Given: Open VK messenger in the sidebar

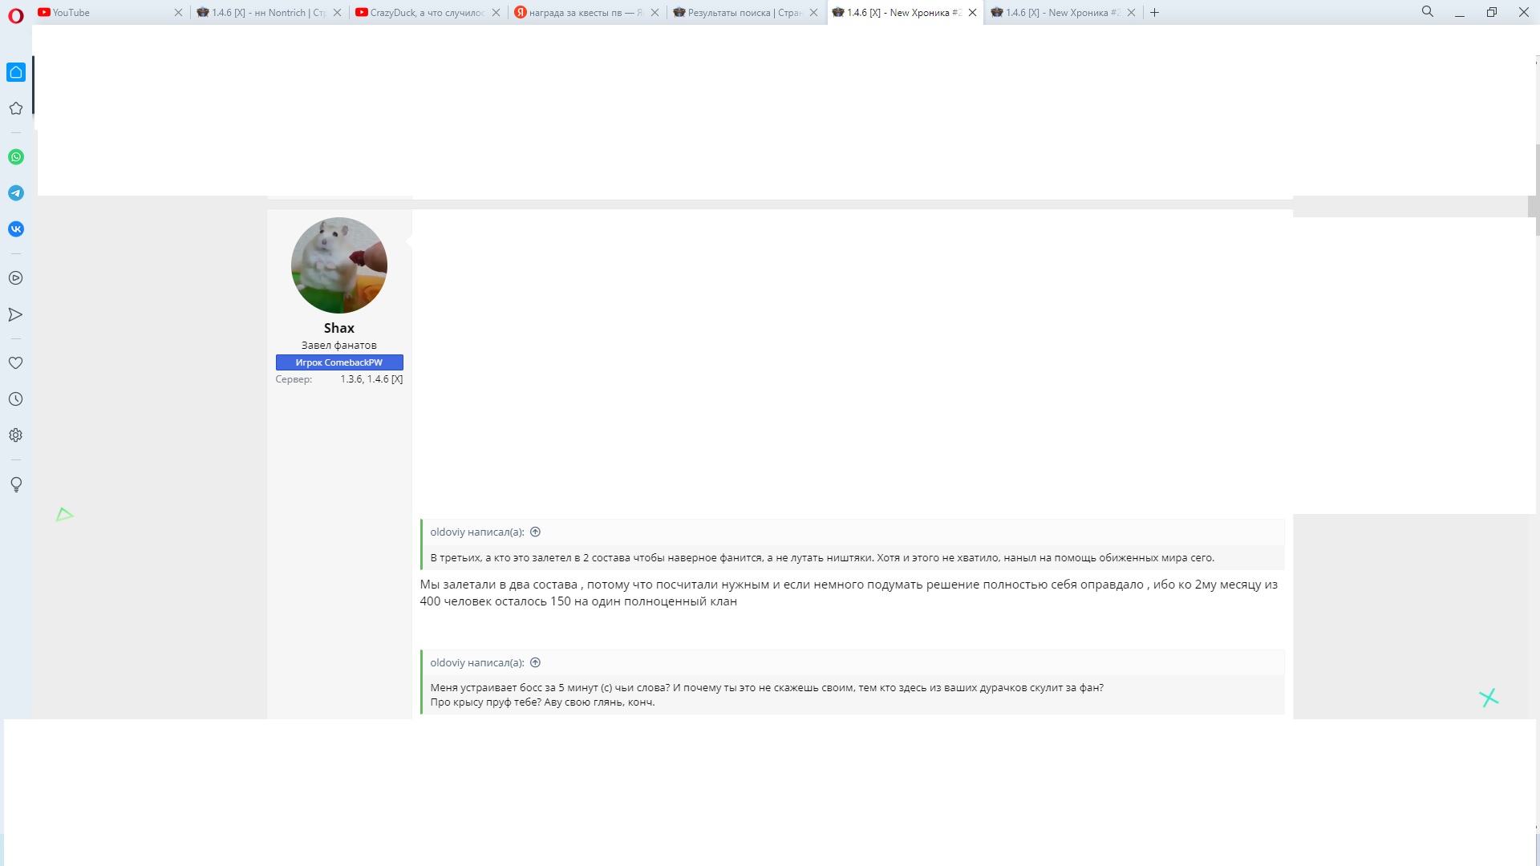Looking at the screenshot, I should pos(16,229).
